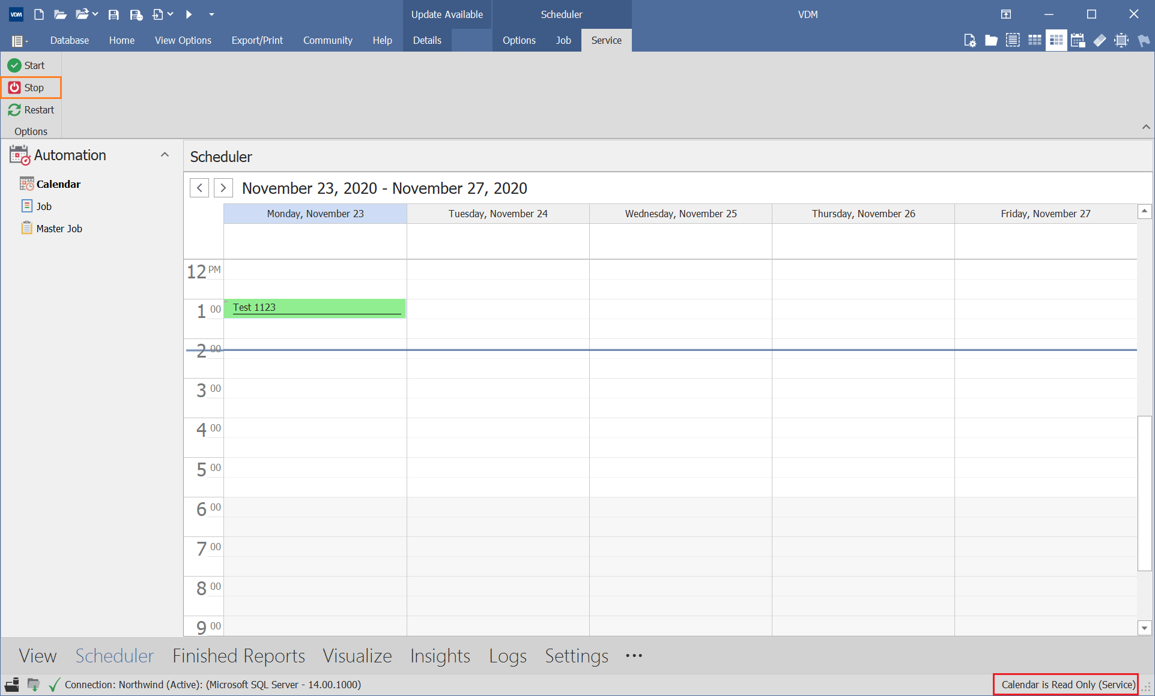
Task: Select the Wednesday, November 25 column header
Action: (x=681, y=214)
